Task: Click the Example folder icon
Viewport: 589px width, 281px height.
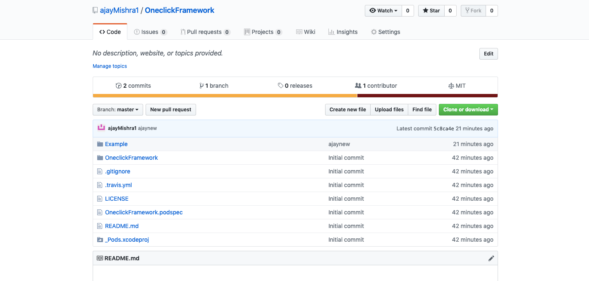Action: (x=100, y=144)
